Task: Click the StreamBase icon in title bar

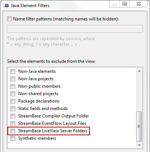Action: click(6, 6)
